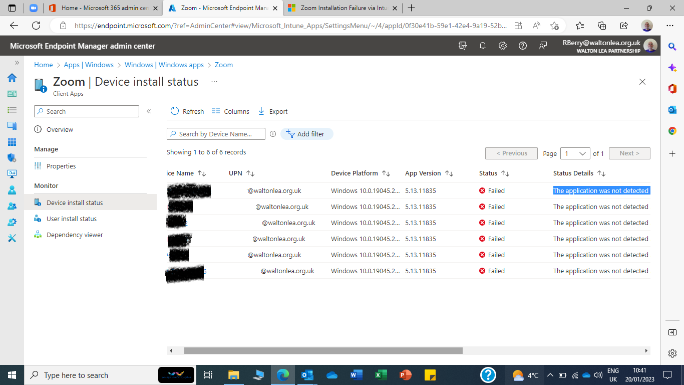This screenshot has height=385, width=684.
Task: Click Refresh in the command bar
Action: click(x=187, y=111)
